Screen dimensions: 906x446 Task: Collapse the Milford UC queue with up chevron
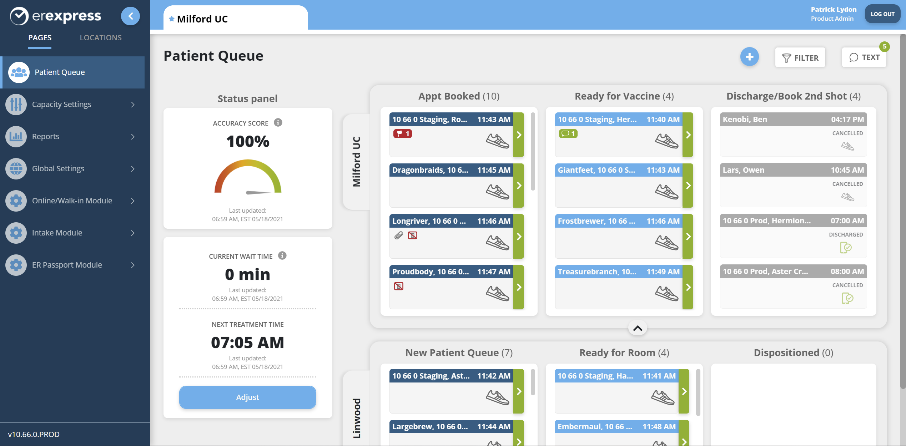tap(638, 328)
